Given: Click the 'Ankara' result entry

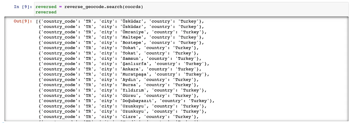Looking at the screenshot, I should pos(130,69).
